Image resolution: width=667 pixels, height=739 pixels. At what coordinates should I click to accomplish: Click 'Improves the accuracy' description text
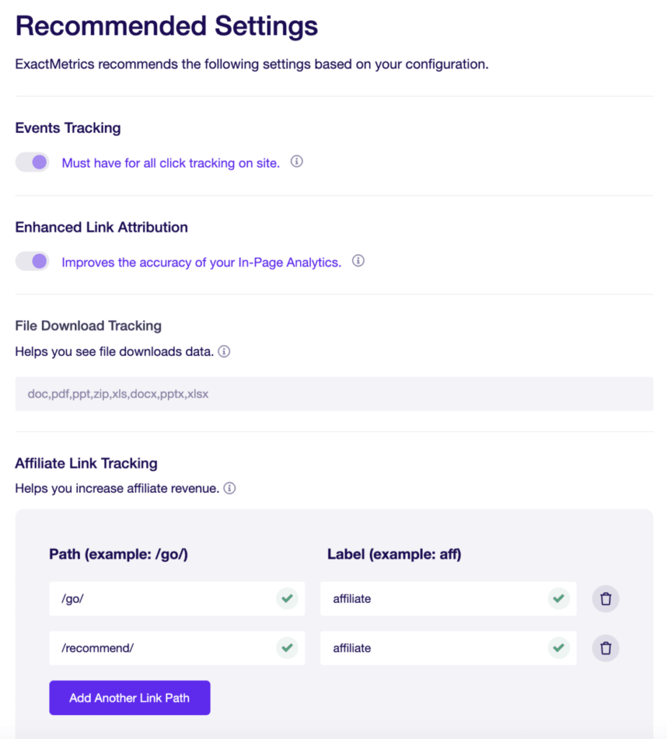click(x=201, y=263)
